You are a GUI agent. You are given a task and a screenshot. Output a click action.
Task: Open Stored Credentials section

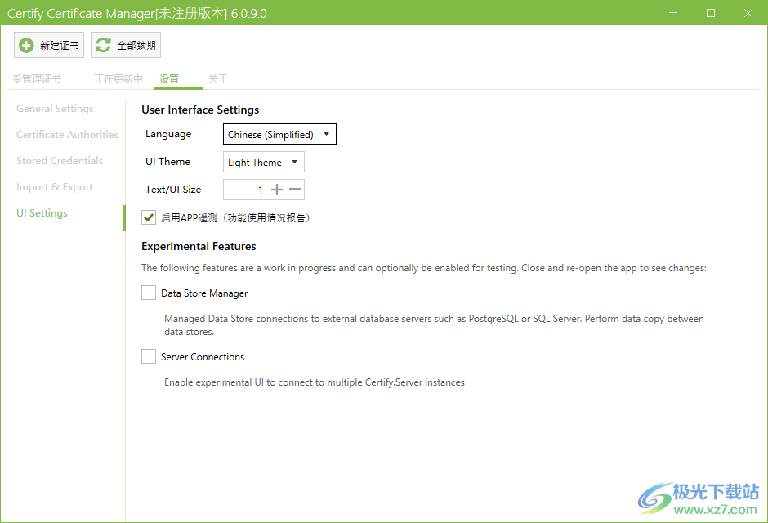(60, 161)
